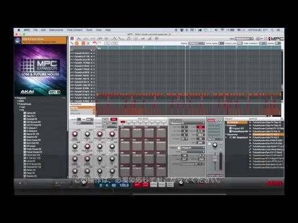This screenshot has width=298, height=223.
Task: Collapse the Programs folder in the browser
Action: point(16,98)
